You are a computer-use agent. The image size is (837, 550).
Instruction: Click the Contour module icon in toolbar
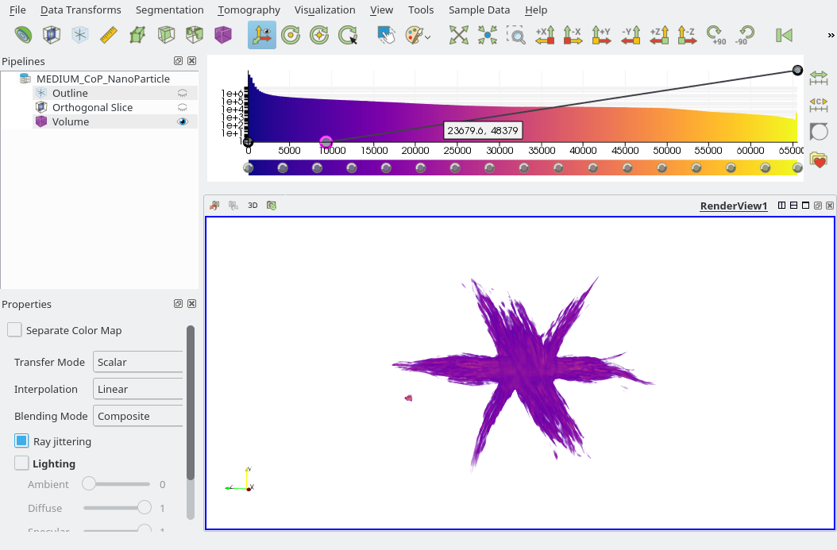[23, 35]
